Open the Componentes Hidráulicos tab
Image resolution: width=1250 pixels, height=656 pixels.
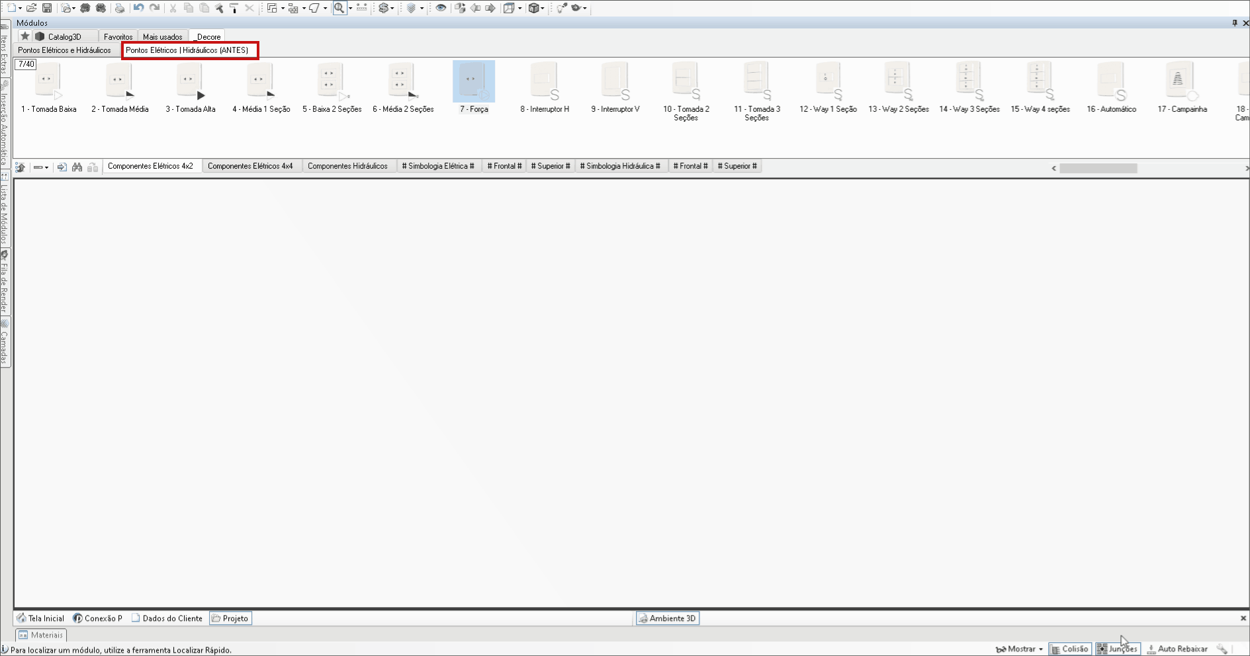tap(348, 166)
